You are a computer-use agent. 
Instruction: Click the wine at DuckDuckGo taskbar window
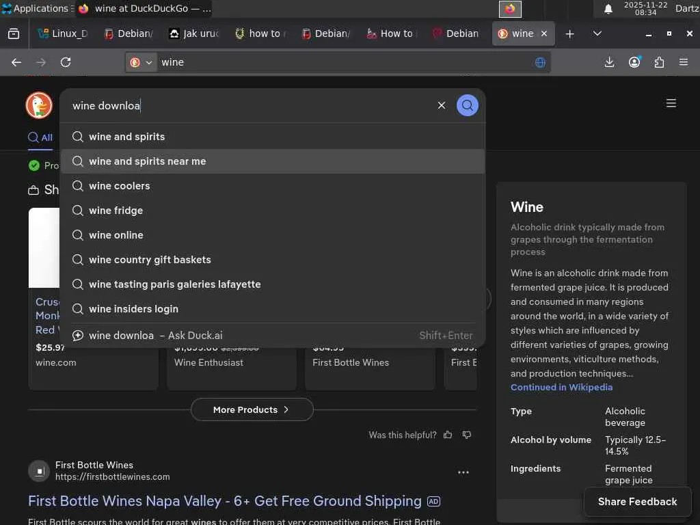[144, 8]
